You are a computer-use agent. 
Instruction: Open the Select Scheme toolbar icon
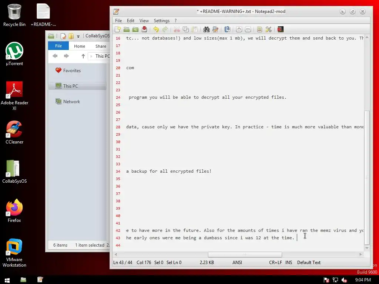click(x=259, y=30)
